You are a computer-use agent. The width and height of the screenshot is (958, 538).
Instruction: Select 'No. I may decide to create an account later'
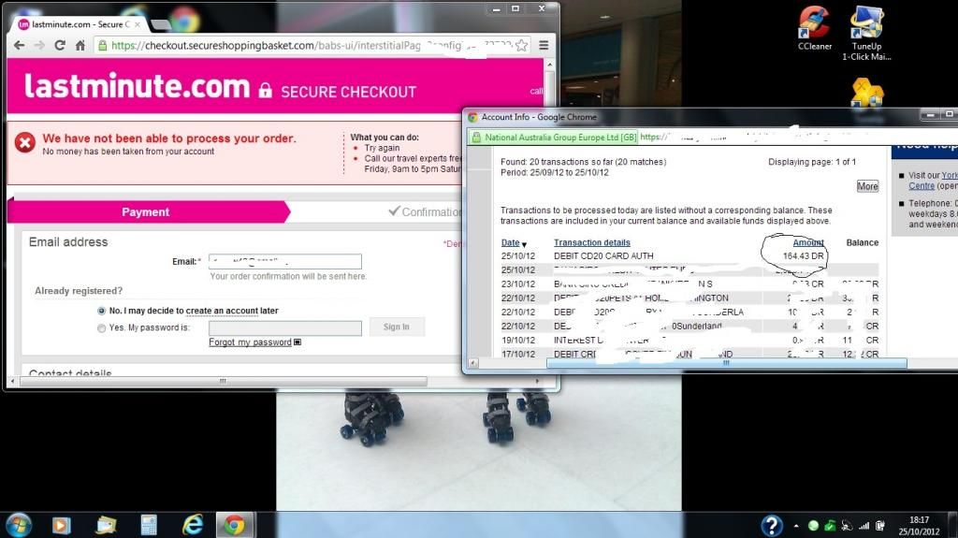pyautogui.click(x=101, y=311)
